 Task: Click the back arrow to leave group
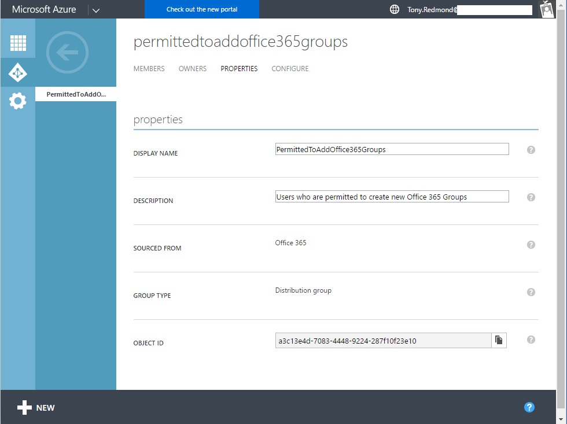click(x=67, y=52)
